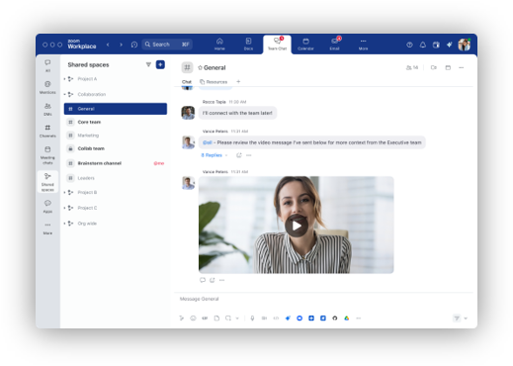Select the General channel in list
This screenshot has height=366, width=513.
click(x=116, y=109)
